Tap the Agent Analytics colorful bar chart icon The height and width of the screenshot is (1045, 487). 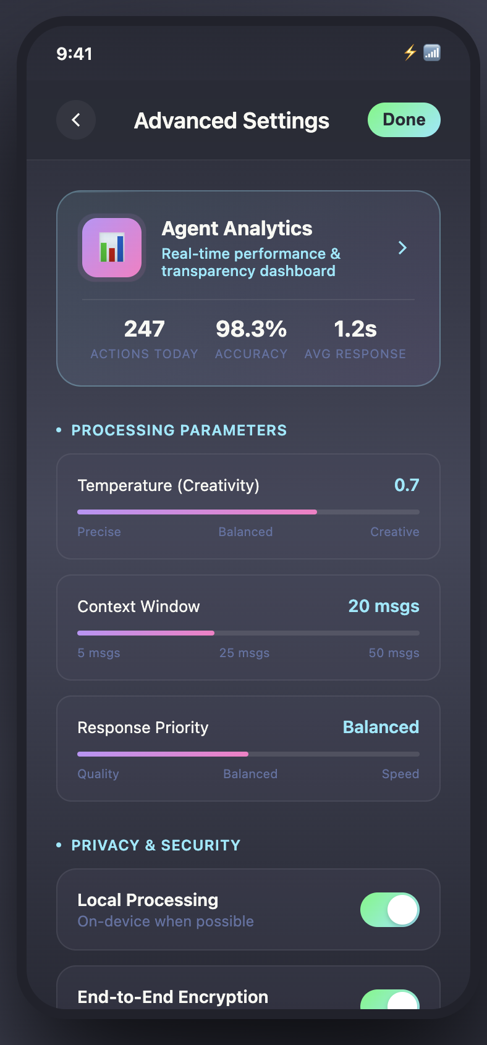111,247
